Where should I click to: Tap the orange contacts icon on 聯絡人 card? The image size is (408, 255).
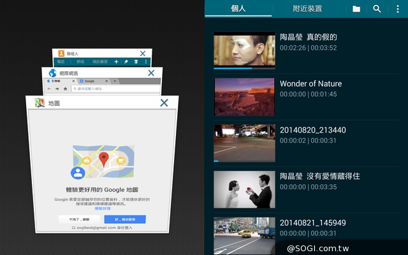pyautogui.click(x=61, y=54)
